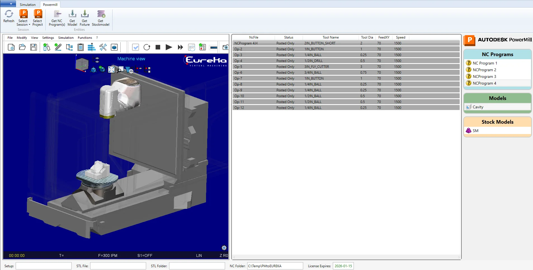533x270 pixels.
Task: Click the fit-to-view arrows icon
Action: 111,69
